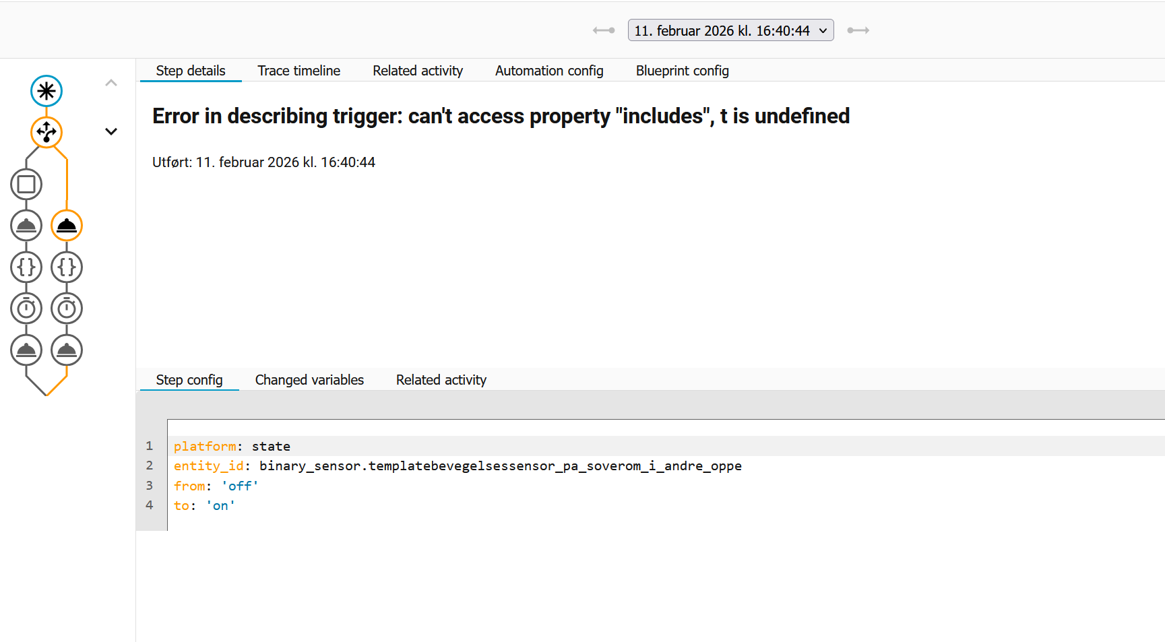The width and height of the screenshot is (1165, 642).
Task: Open trace date dropdown 11. februar 2026
Action: [730, 30]
